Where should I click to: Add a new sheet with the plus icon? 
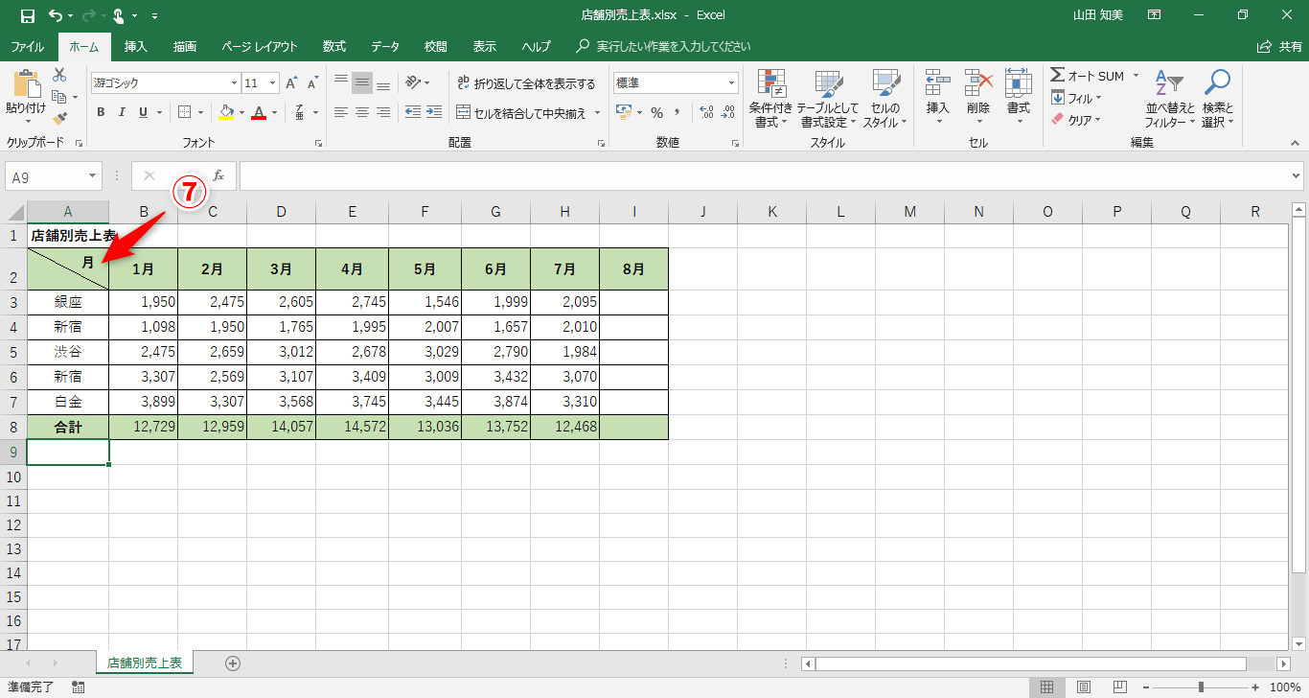pyautogui.click(x=232, y=663)
